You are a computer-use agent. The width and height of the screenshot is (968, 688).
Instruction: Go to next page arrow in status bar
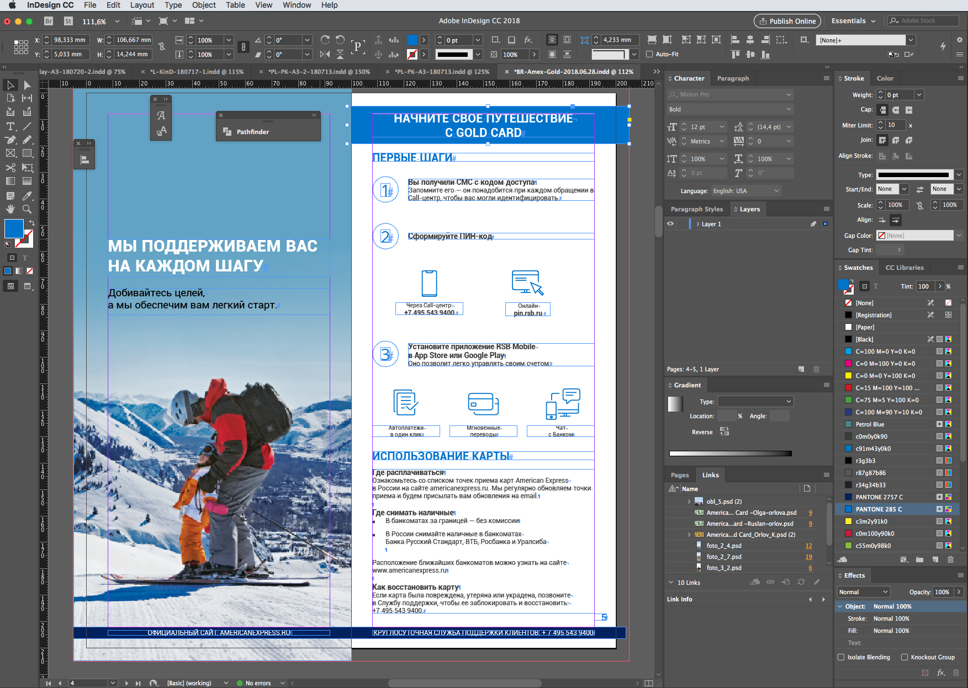[126, 683]
